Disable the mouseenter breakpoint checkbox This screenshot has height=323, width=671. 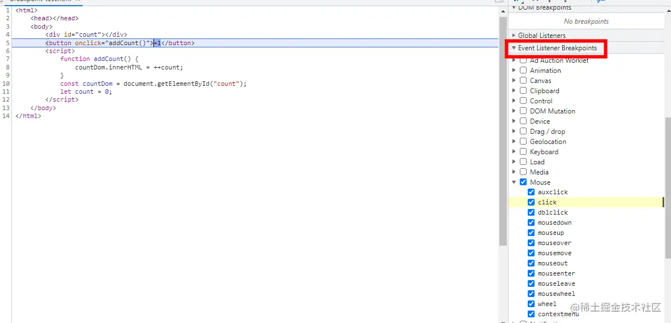[x=531, y=273]
